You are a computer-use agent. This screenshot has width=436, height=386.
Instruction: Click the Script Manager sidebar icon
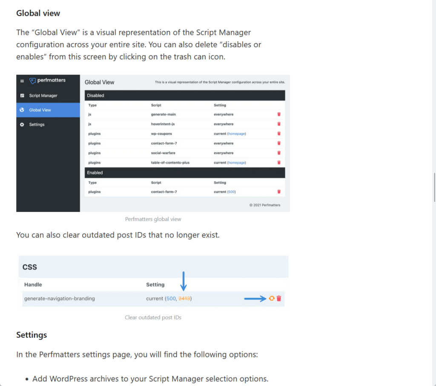22,96
